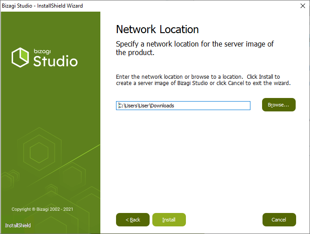310x234 pixels.
Task: Cancel the installation wizard
Action: click(x=279, y=220)
